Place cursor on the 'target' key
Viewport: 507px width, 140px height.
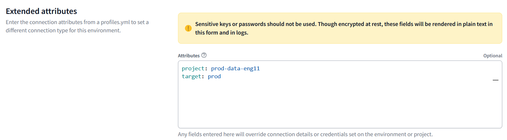click(x=192, y=76)
